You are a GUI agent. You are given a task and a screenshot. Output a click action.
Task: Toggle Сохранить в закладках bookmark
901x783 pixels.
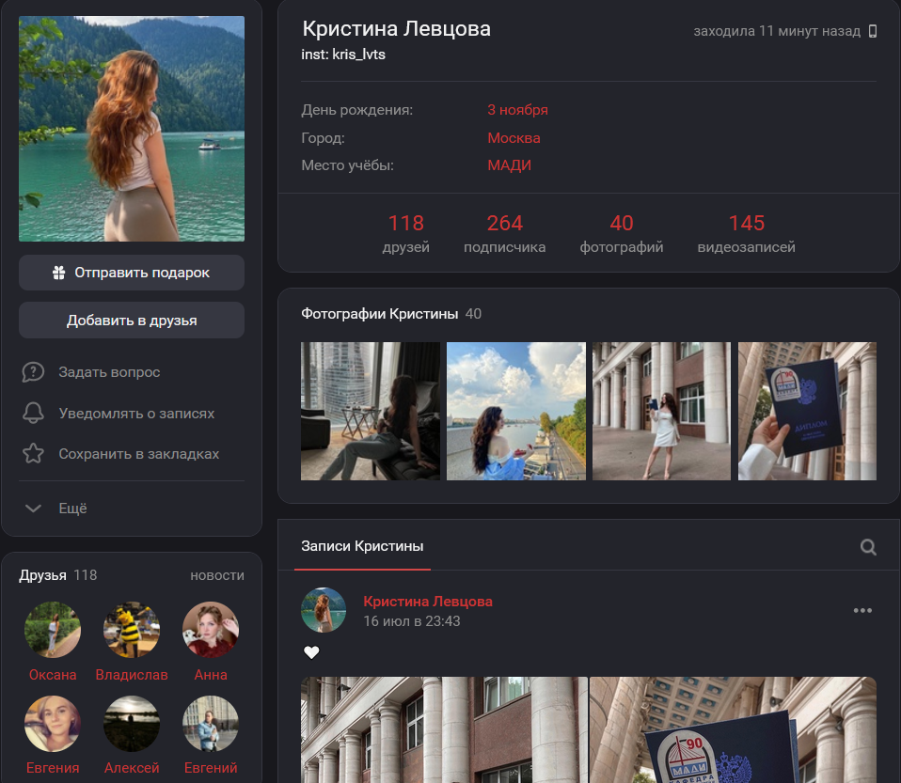pos(138,454)
